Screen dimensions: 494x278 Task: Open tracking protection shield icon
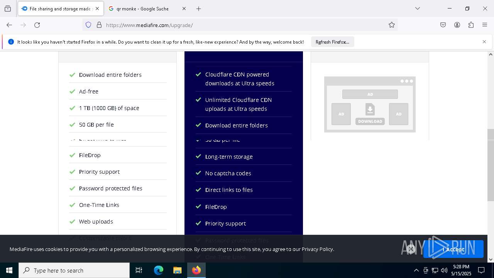(x=88, y=25)
